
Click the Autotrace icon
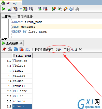coord(25,9)
